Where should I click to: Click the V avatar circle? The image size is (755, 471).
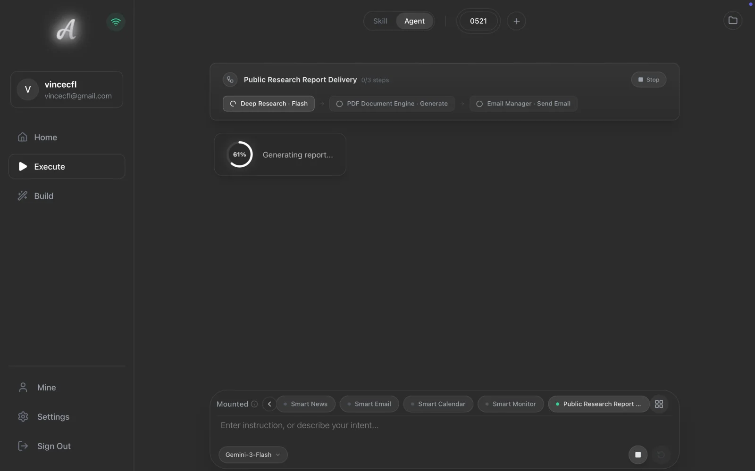click(x=28, y=89)
